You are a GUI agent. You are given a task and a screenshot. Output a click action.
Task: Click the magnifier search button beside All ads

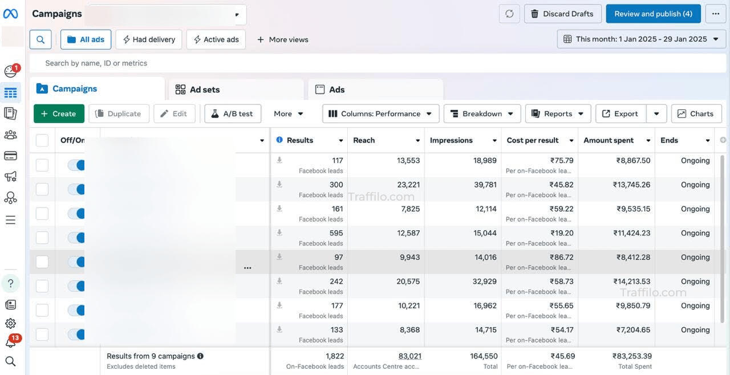tap(40, 39)
